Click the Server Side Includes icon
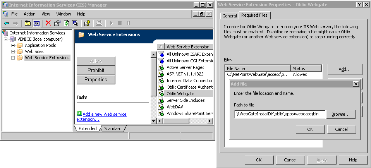Image resolution: width=371 pixels, height=168 pixels. click(161, 100)
